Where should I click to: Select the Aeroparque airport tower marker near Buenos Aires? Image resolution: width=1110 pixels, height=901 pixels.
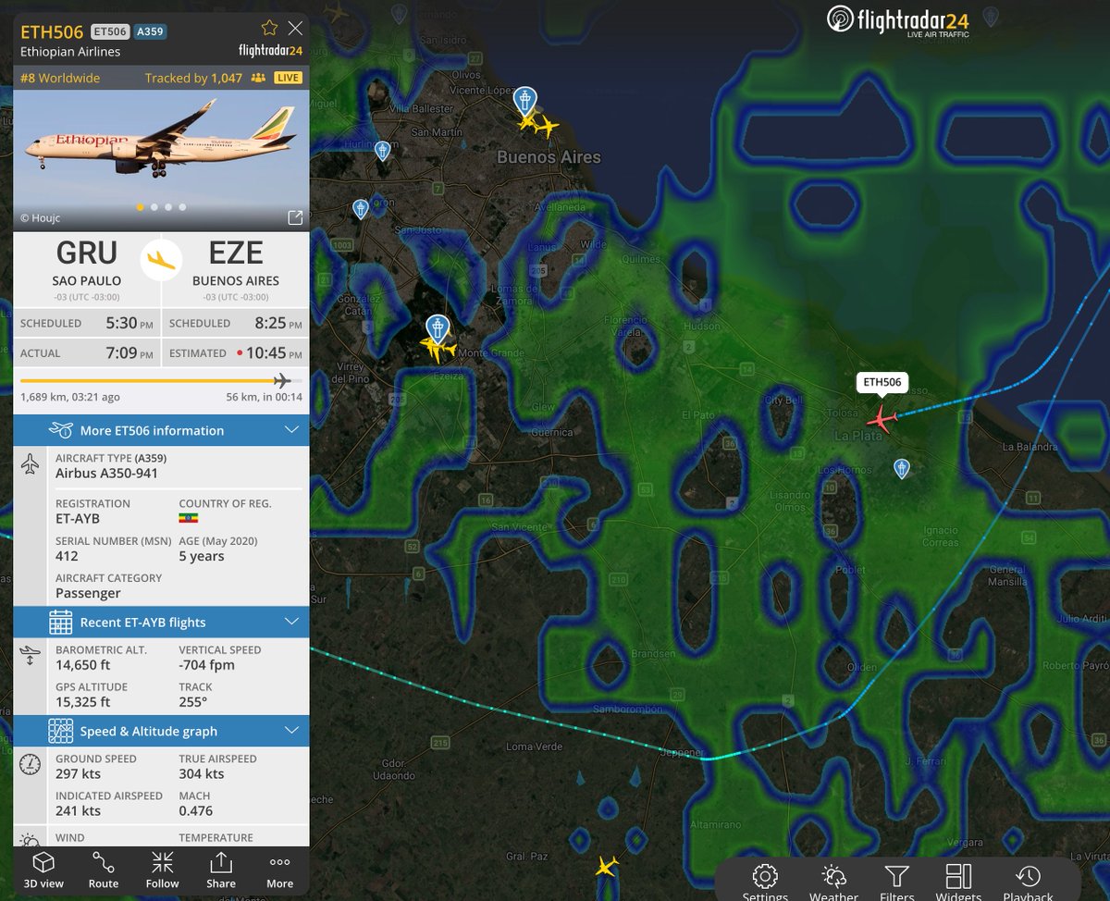point(525,99)
